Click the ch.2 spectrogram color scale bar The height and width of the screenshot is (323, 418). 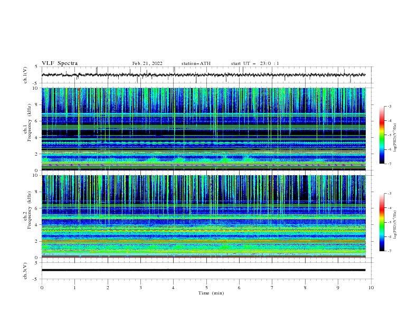click(382, 222)
